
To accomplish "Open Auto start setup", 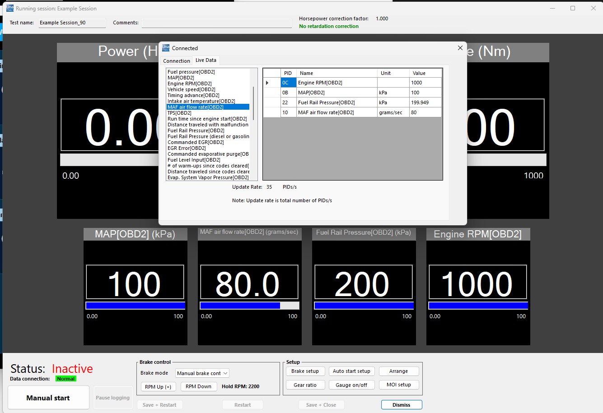I will pyautogui.click(x=351, y=371).
